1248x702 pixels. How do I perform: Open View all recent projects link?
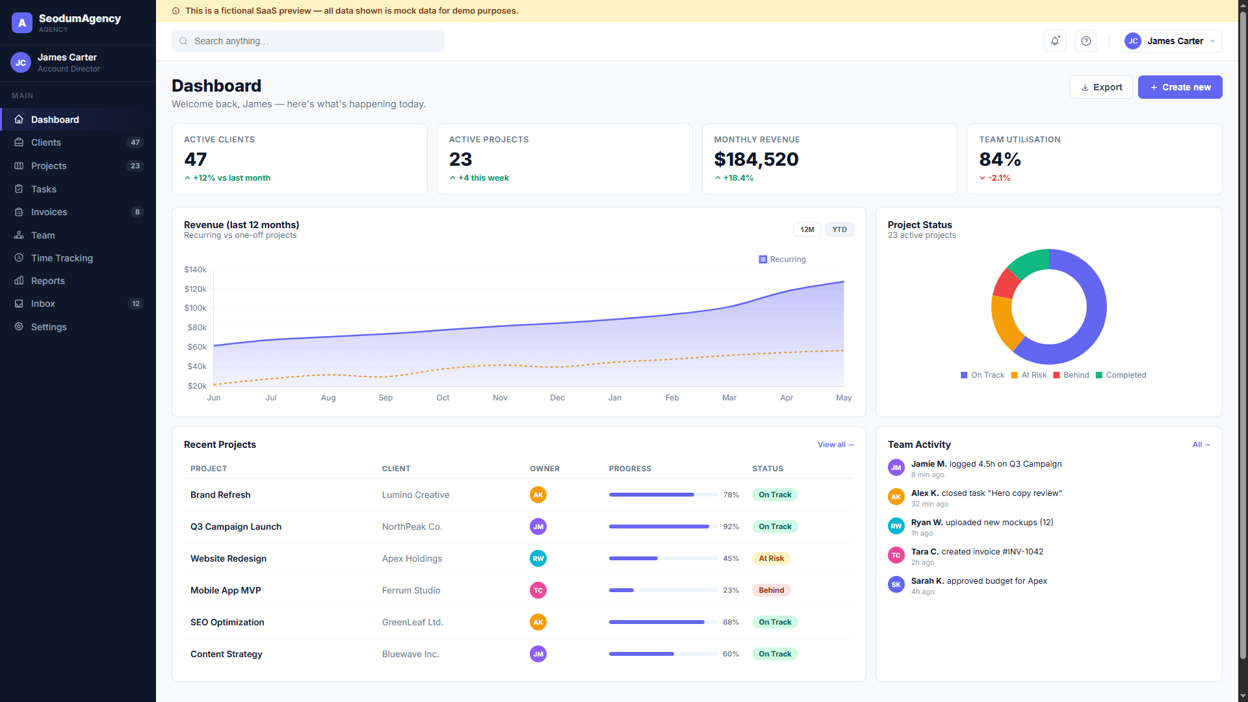[x=835, y=445]
